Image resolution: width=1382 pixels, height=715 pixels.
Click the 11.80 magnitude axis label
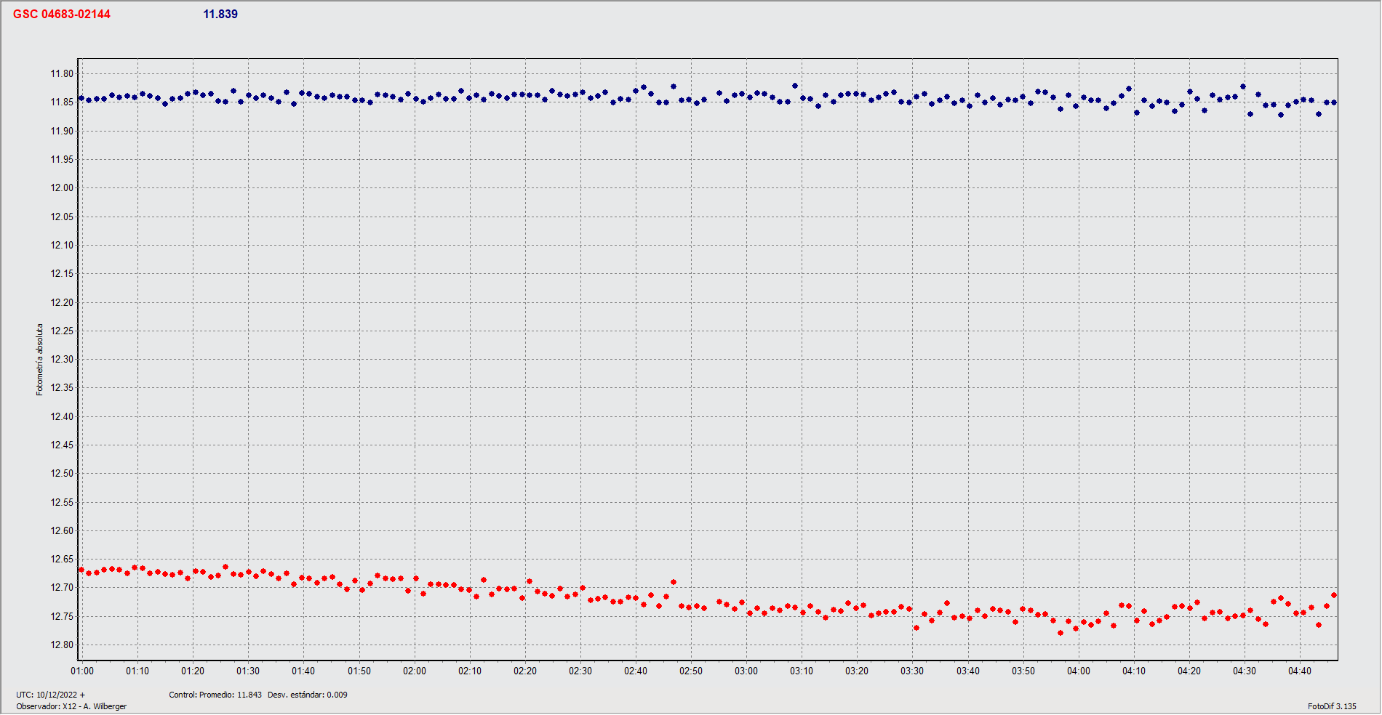click(x=62, y=74)
